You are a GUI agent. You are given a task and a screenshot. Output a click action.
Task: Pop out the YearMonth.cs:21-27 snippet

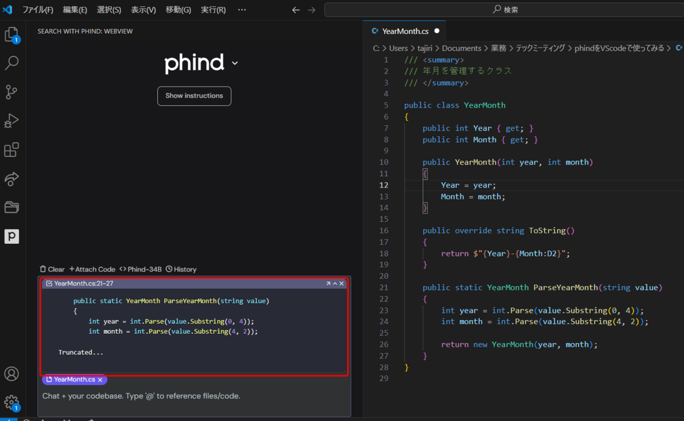[x=328, y=283]
